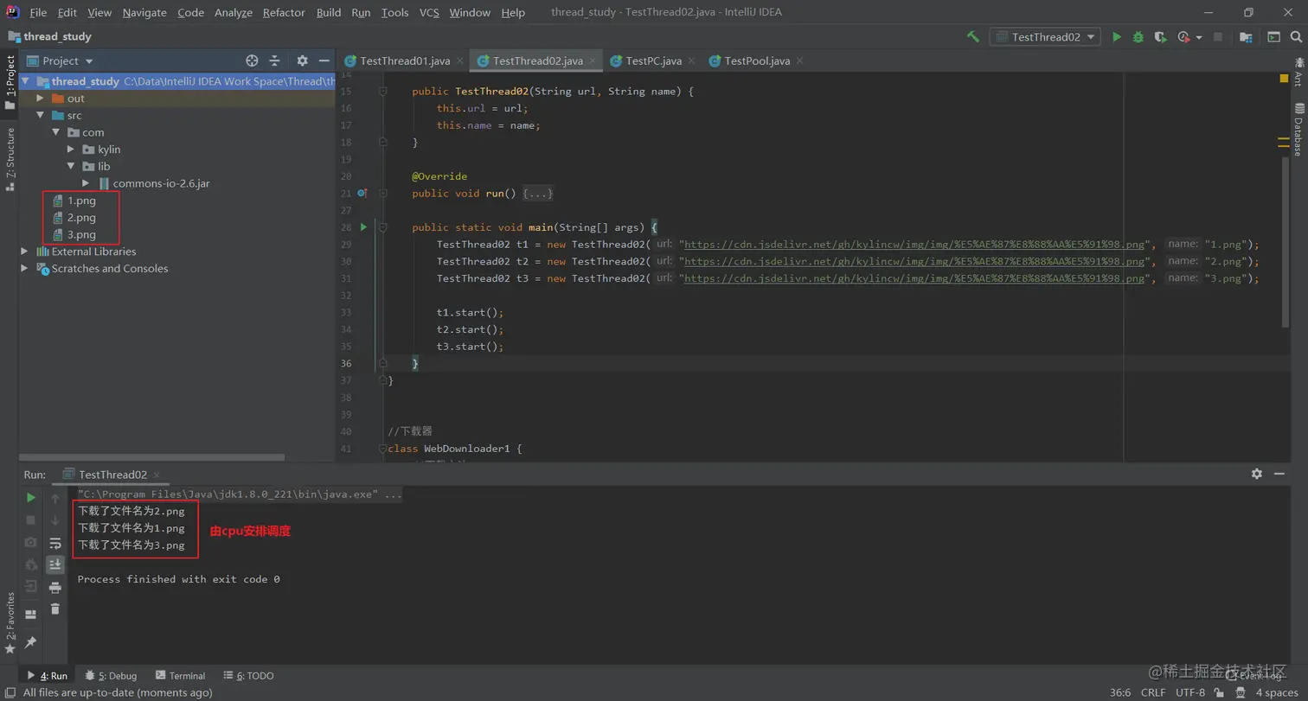Run TestThread02 with the toolbar play button
1308x701 pixels.
(x=1117, y=37)
